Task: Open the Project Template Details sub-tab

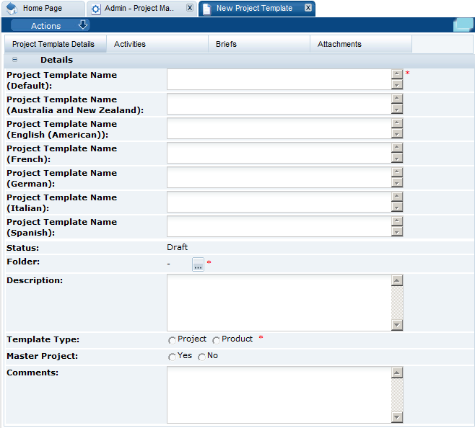Action: pos(56,44)
